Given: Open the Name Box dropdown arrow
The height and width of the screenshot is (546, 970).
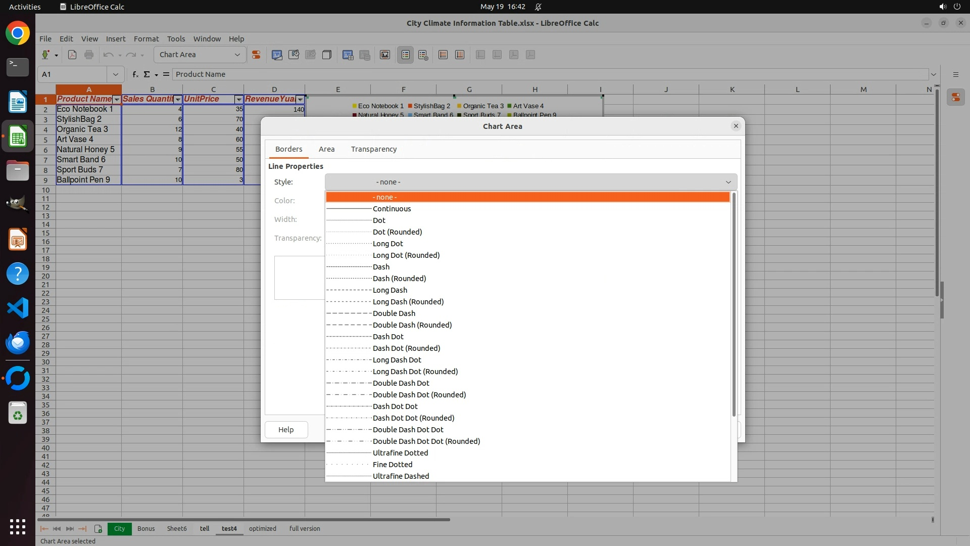Looking at the screenshot, I should [x=116, y=74].
